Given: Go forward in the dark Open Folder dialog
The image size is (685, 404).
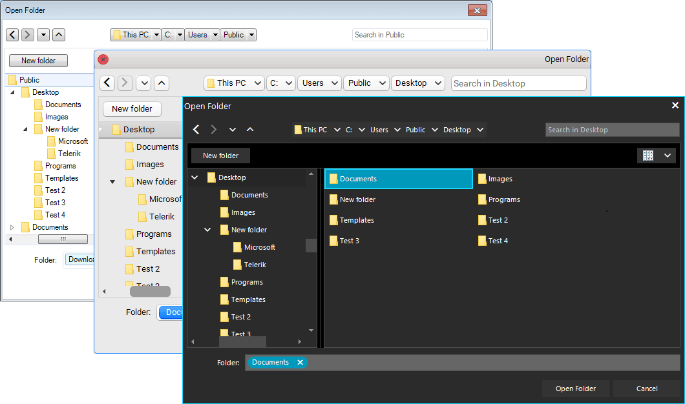Looking at the screenshot, I should (214, 130).
